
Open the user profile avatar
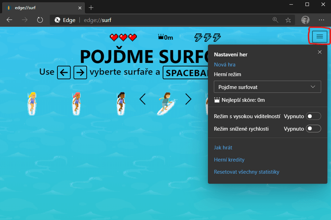305,20
